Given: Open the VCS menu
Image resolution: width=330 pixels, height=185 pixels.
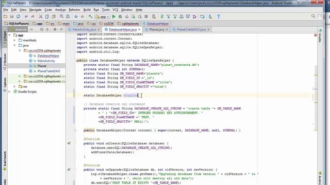Looking at the screenshot, I should pyautogui.click(x=115, y=10).
